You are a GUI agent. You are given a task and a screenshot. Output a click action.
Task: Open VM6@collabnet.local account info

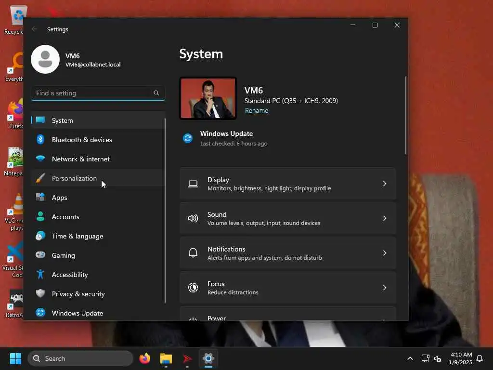pos(93,65)
